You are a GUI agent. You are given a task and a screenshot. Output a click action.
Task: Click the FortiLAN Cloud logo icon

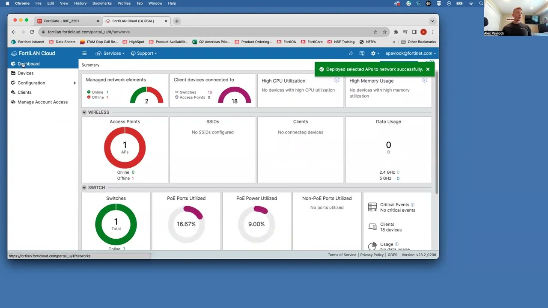(x=14, y=53)
